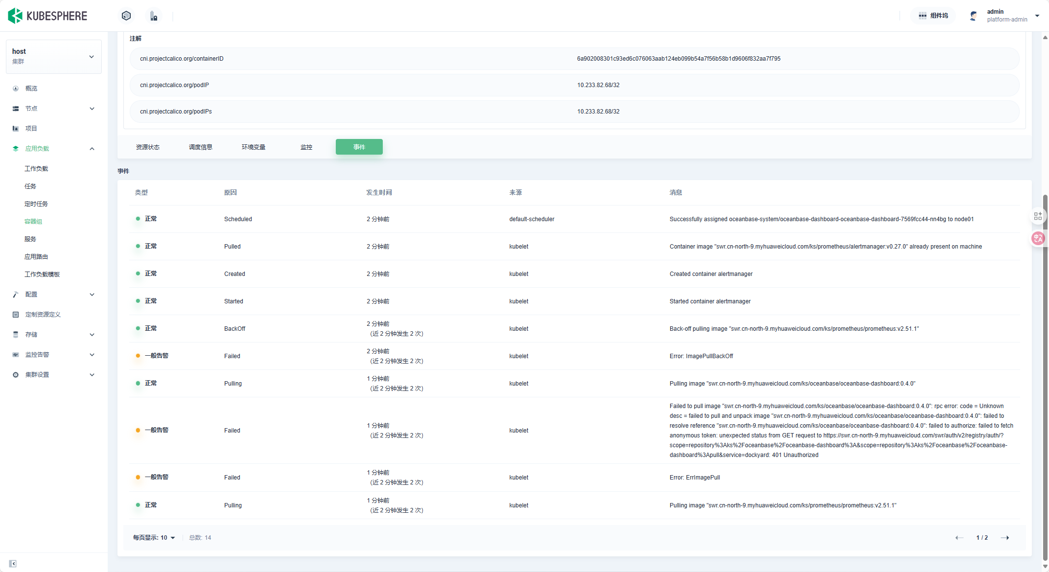Go to previous events page arrow
This screenshot has width=1049, height=572.
click(959, 537)
